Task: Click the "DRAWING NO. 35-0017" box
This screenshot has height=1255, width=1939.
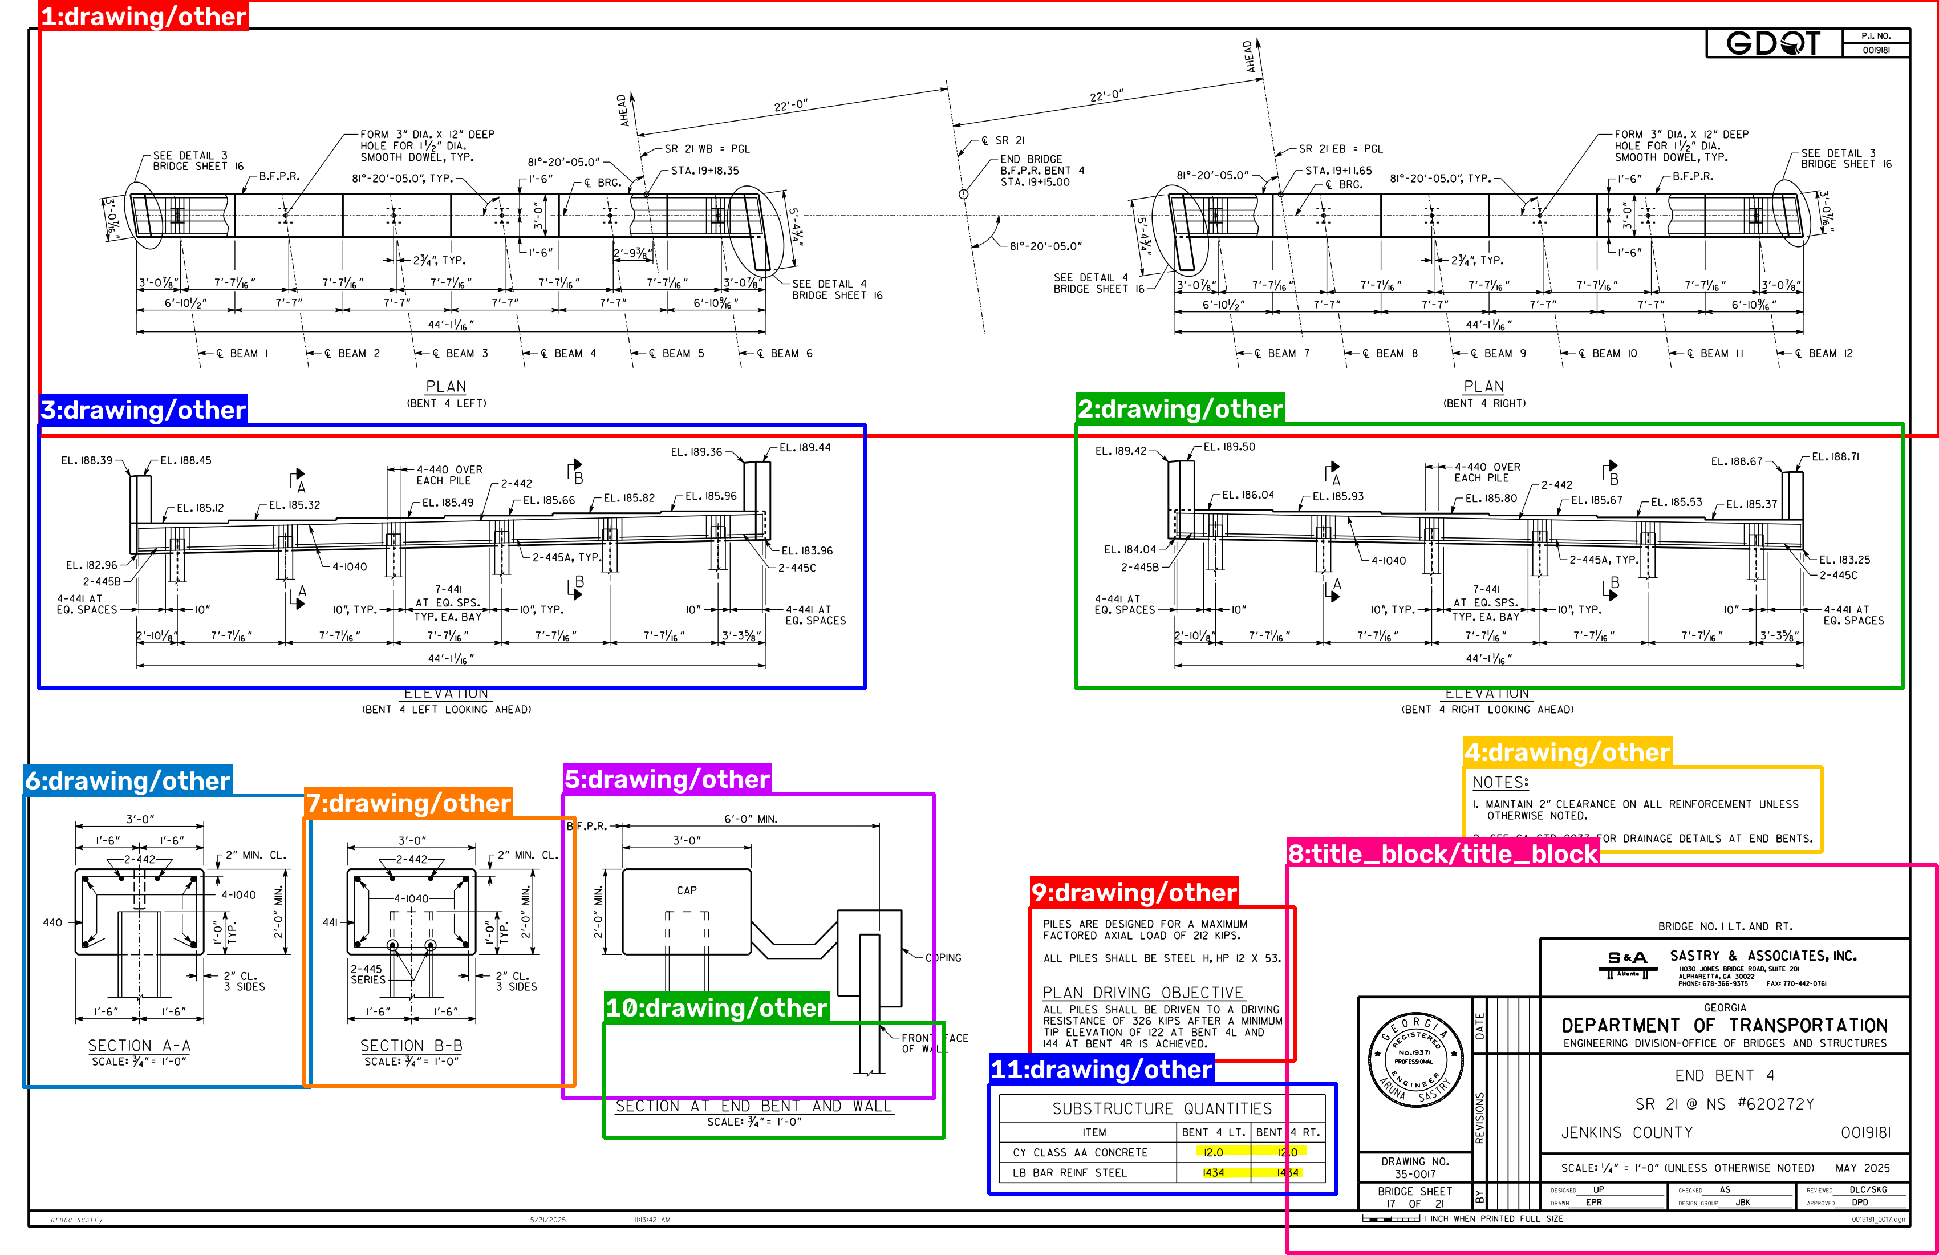Action: (x=1415, y=1168)
